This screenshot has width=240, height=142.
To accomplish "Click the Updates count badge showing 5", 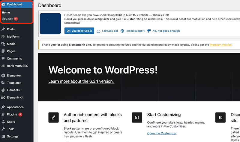I will (x=16, y=19).
